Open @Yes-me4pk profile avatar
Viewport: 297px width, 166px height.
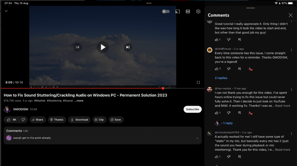pyautogui.click(x=210, y=90)
